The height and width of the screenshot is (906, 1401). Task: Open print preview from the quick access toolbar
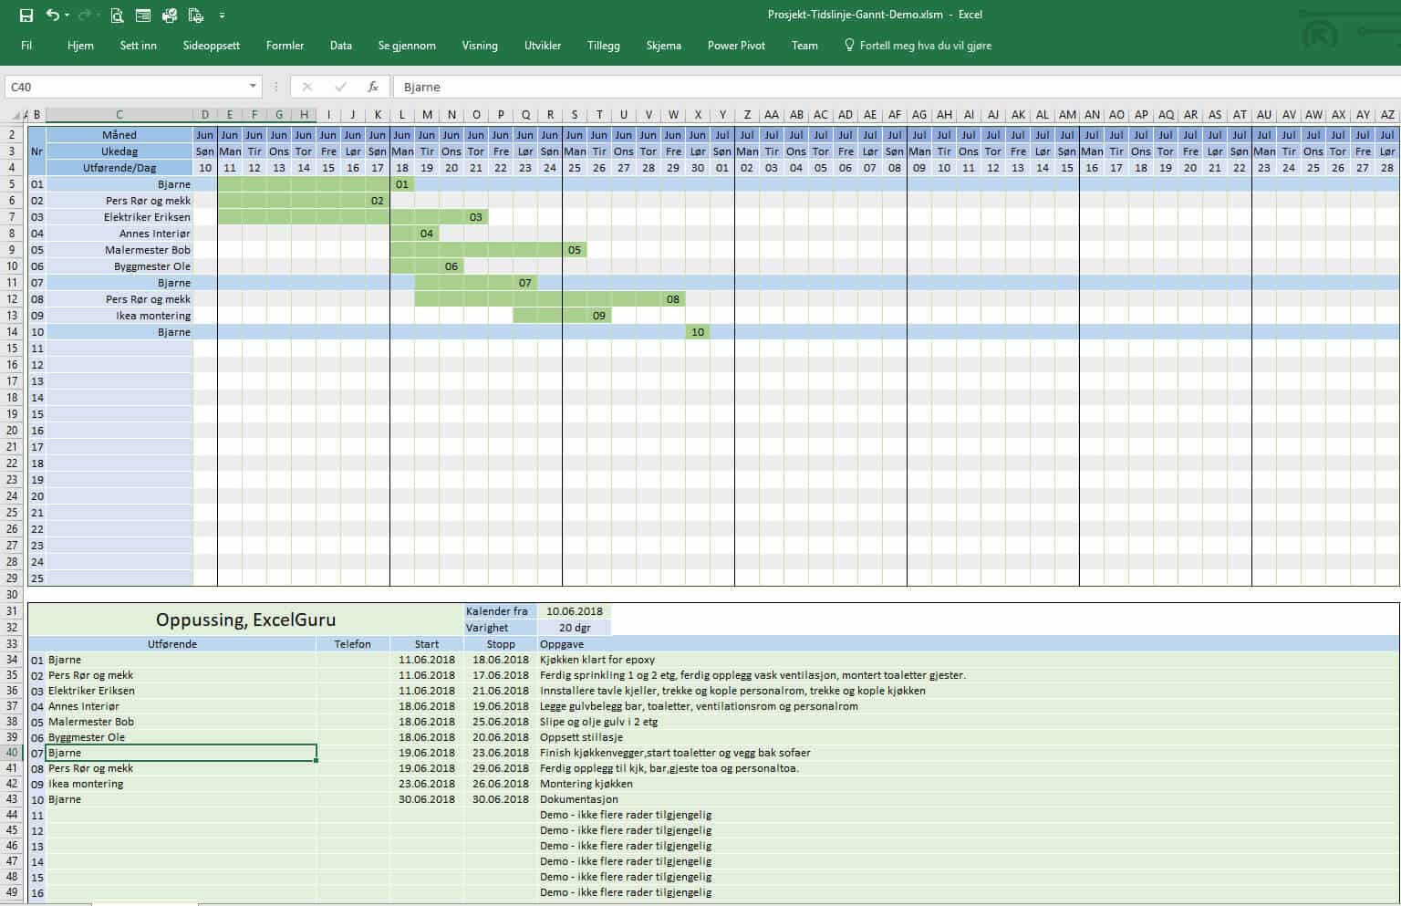(117, 15)
